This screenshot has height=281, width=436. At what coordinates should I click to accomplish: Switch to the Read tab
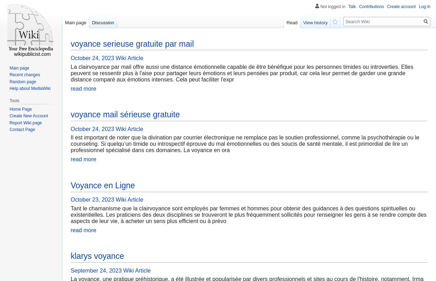coord(292,22)
